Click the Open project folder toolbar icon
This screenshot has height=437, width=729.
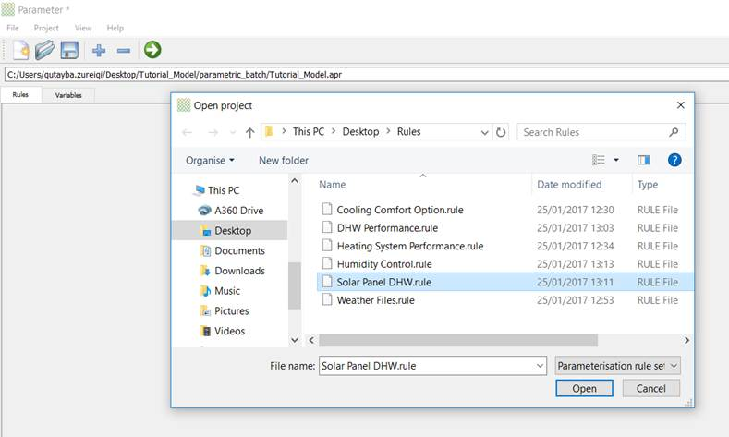click(x=44, y=50)
